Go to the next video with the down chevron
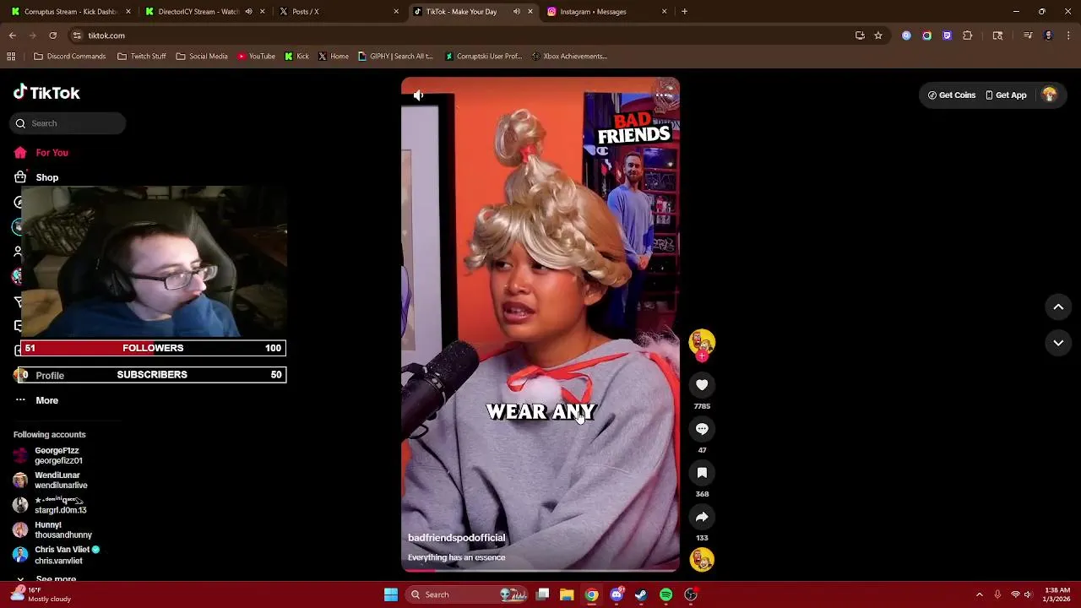The image size is (1081, 608). coord(1058,343)
